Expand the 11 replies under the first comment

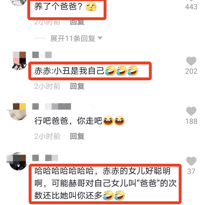point(73,38)
